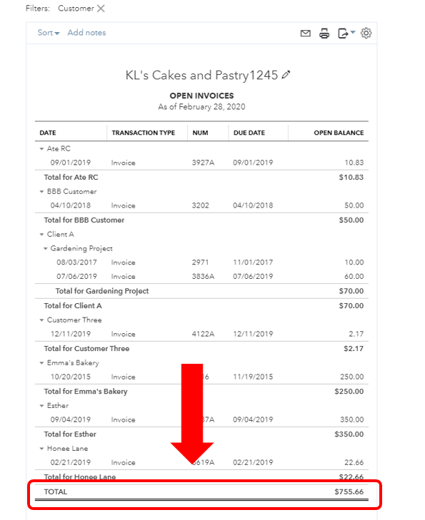425x520 pixels.
Task: Click the print report icon
Action: point(324,33)
